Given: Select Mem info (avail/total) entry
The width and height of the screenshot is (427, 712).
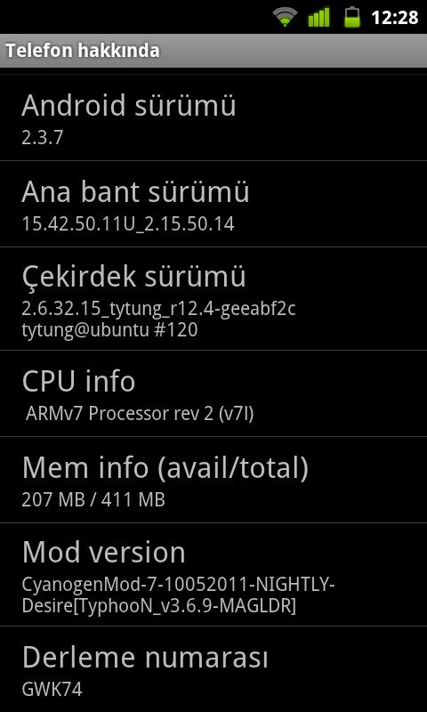Looking at the screenshot, I should 213,480.
